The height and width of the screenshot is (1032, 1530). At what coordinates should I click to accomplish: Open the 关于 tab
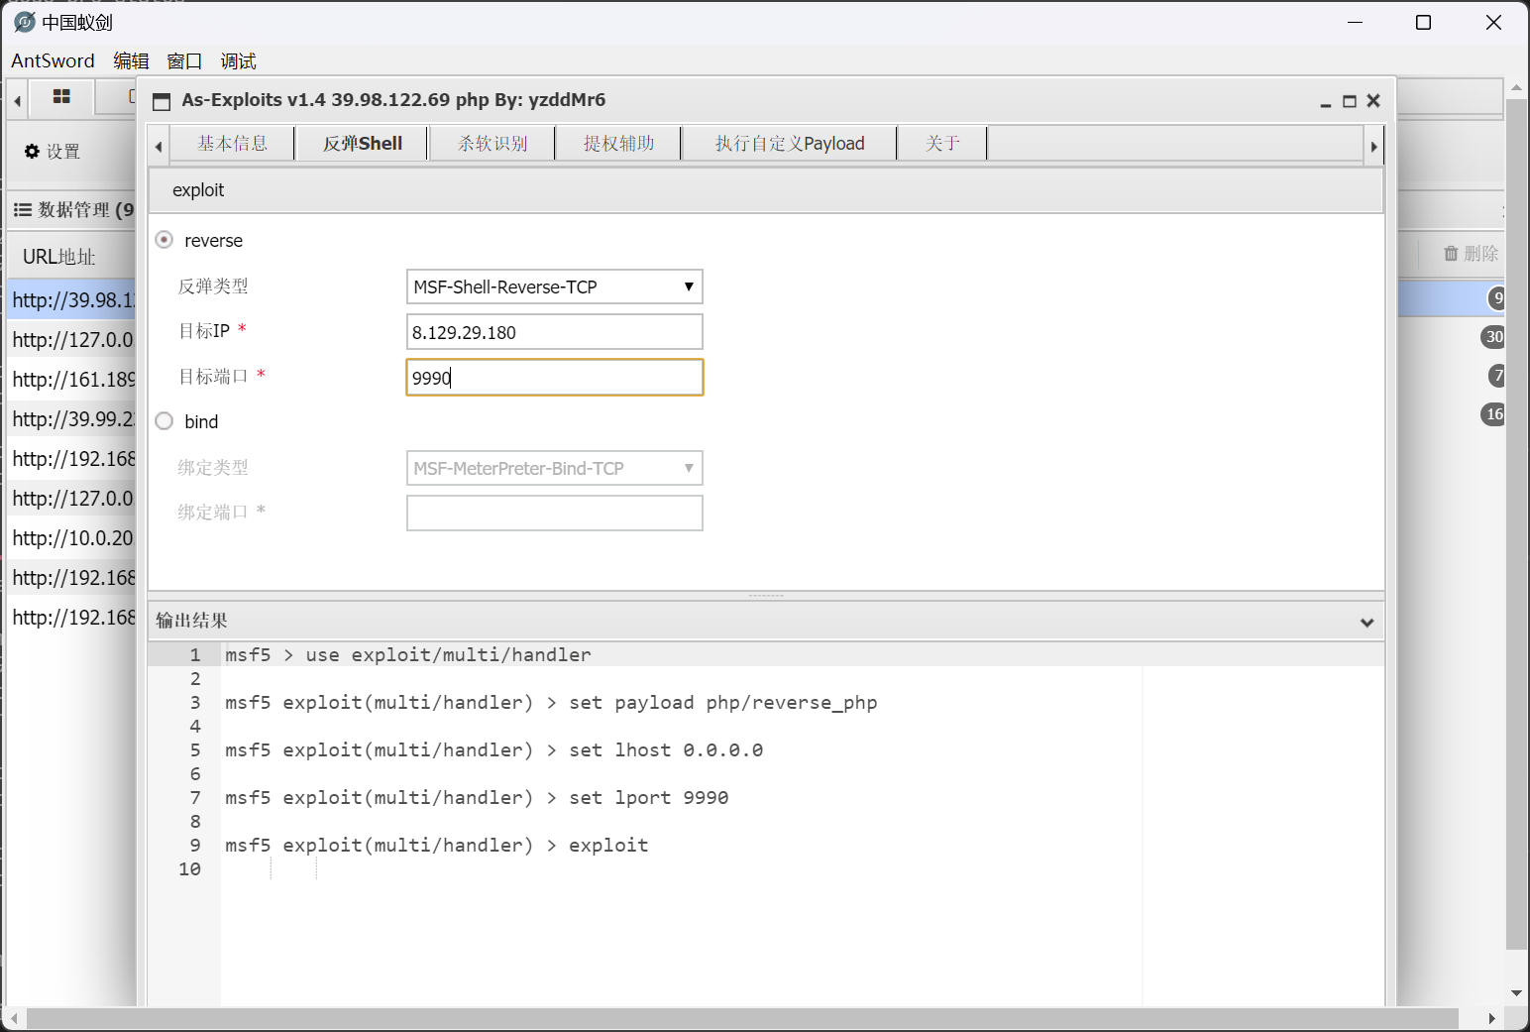coord(943,144)
